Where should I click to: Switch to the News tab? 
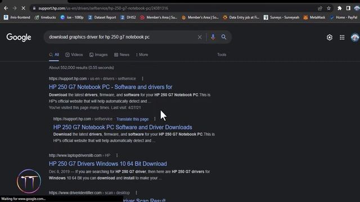[x=121, y=55]
